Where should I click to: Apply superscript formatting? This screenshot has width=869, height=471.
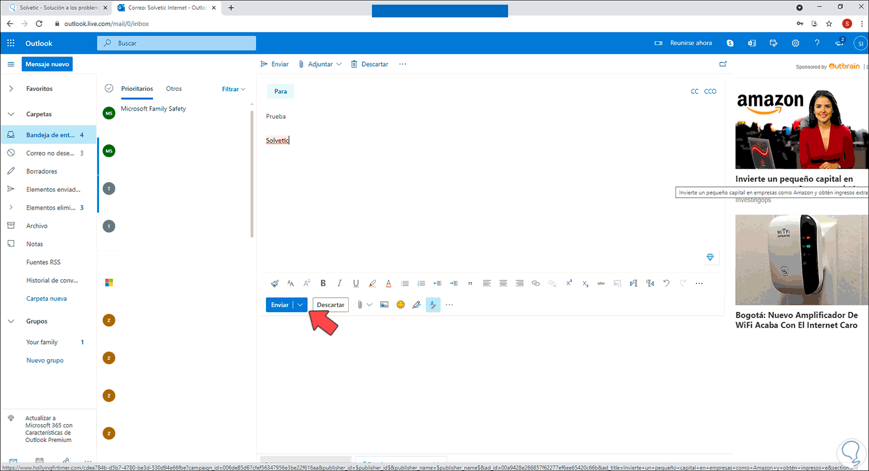pos(568,283)
